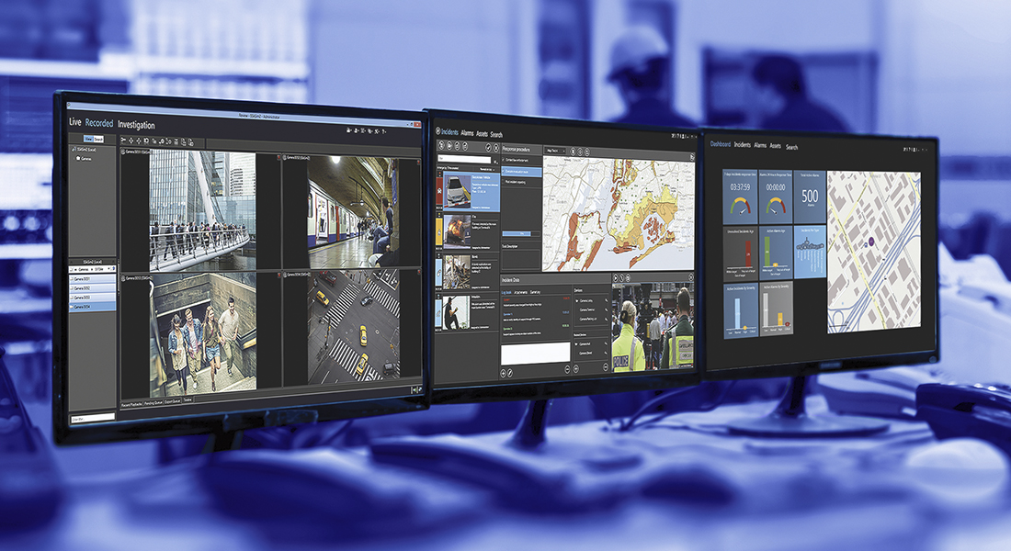Click the incident filter text field

point(464,157)
